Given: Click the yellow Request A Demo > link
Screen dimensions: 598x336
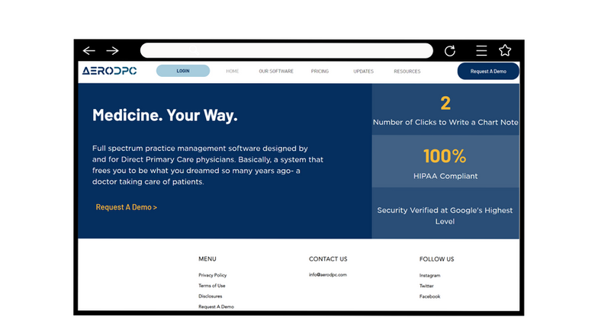Looking at the screenshot, I should point(127,207).
